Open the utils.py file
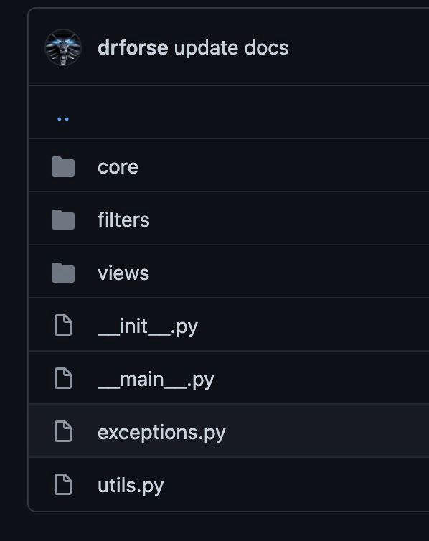 click(131, 486)
